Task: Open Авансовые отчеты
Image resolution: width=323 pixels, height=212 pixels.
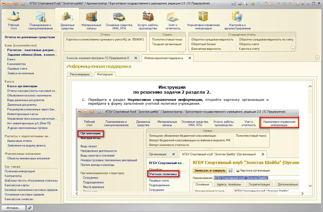Action: coord(20,141)
